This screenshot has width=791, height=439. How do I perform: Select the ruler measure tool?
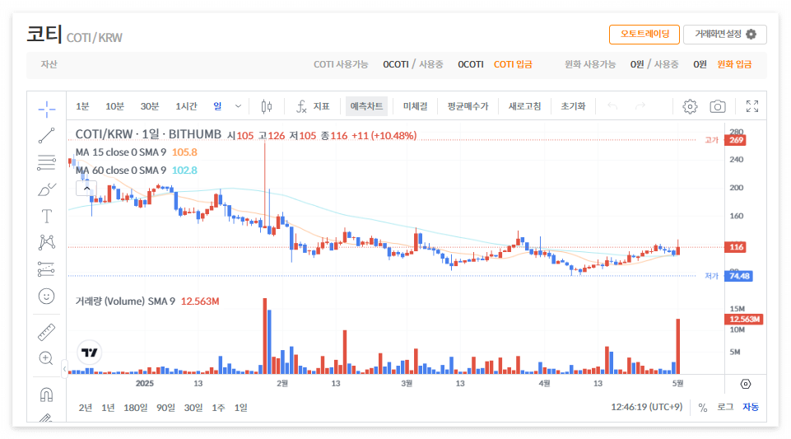point(46,332)
